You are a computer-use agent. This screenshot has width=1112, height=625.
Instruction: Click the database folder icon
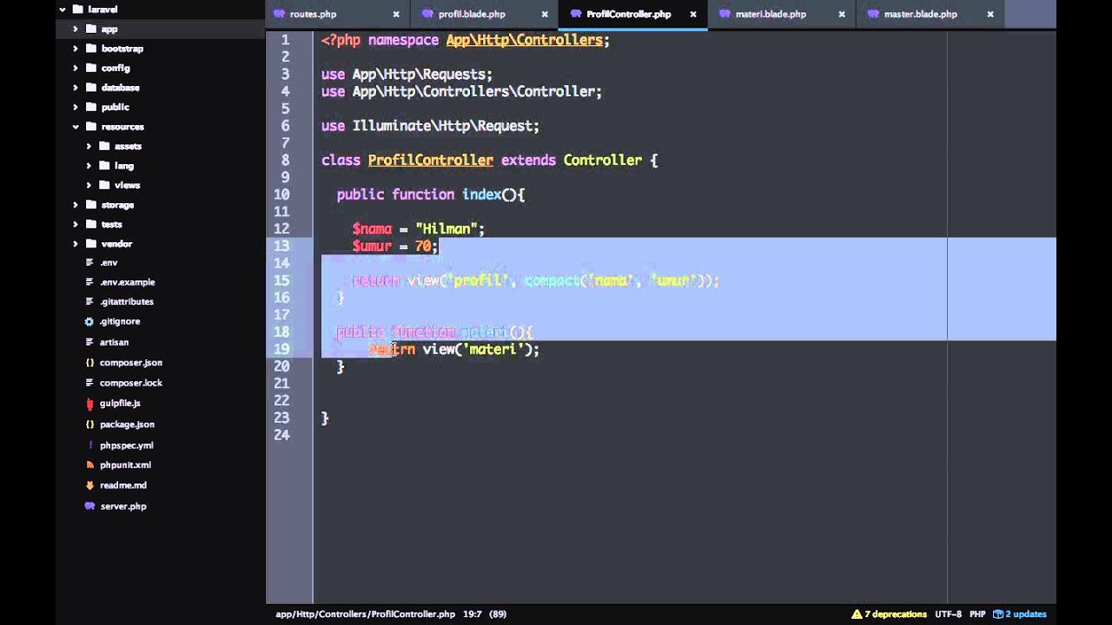tap(91, 88)
